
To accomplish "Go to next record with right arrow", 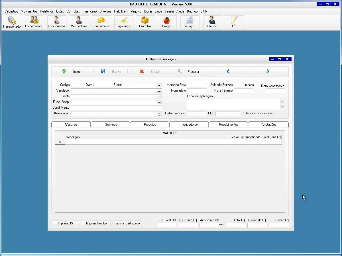I will click(268, 72).
